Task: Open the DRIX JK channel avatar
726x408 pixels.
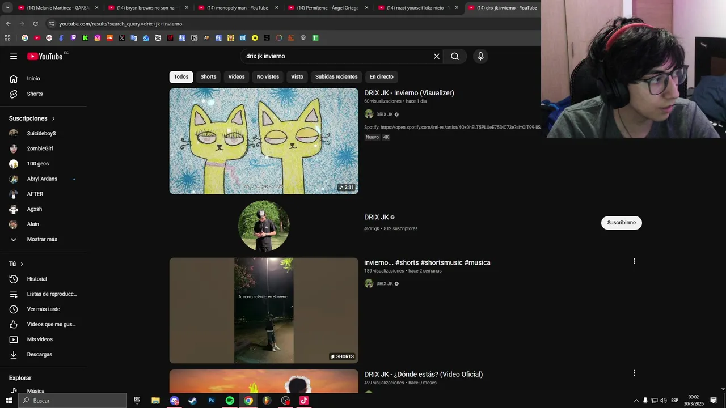Action: [x=264, y=226]
